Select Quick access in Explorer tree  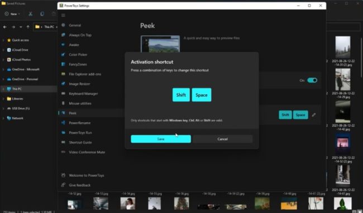(x=20, y=40)
